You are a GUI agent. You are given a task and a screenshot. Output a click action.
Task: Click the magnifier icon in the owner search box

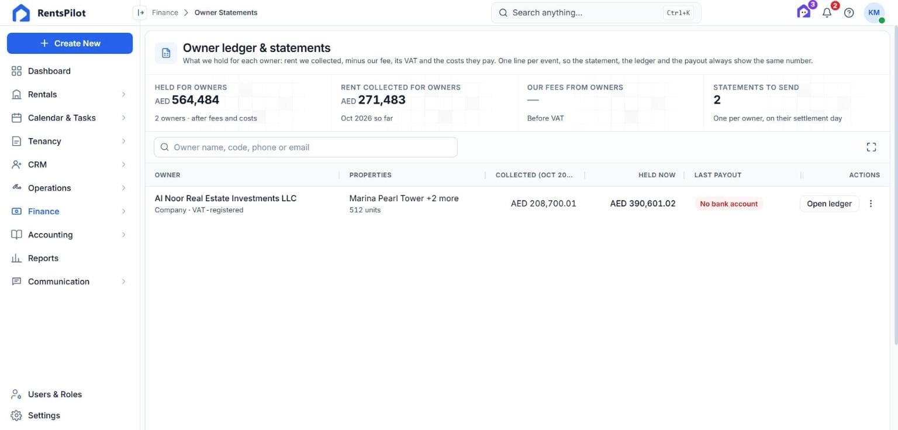[165, 147]
